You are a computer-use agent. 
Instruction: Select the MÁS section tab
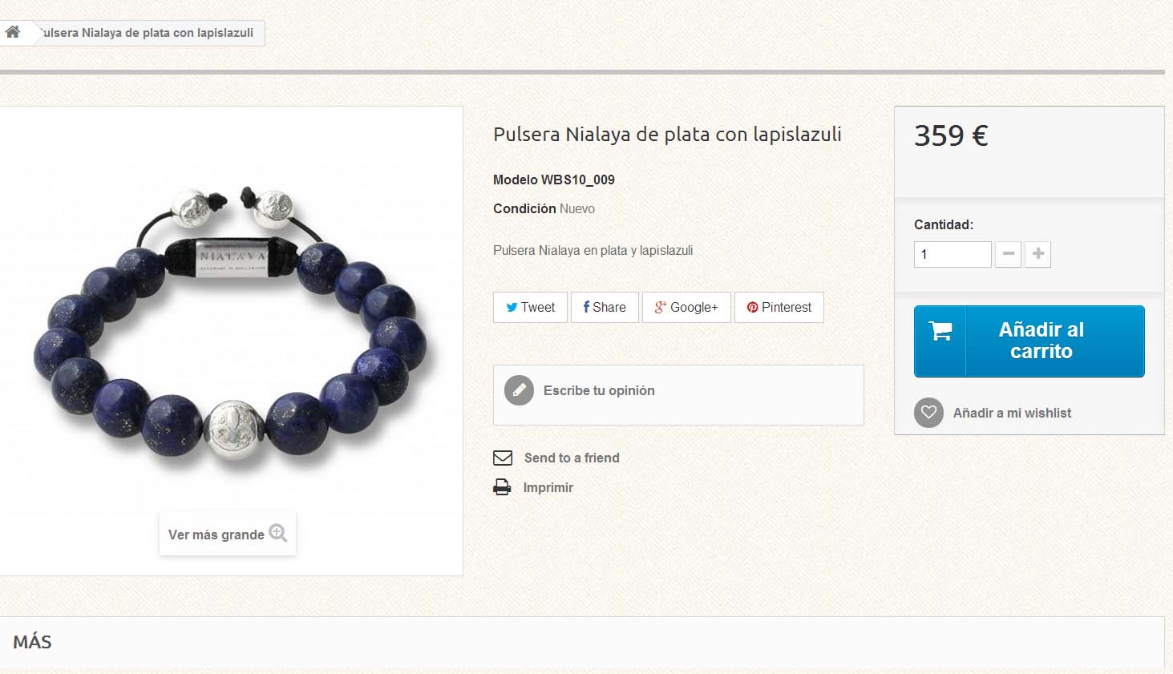(x=32, y=642)
